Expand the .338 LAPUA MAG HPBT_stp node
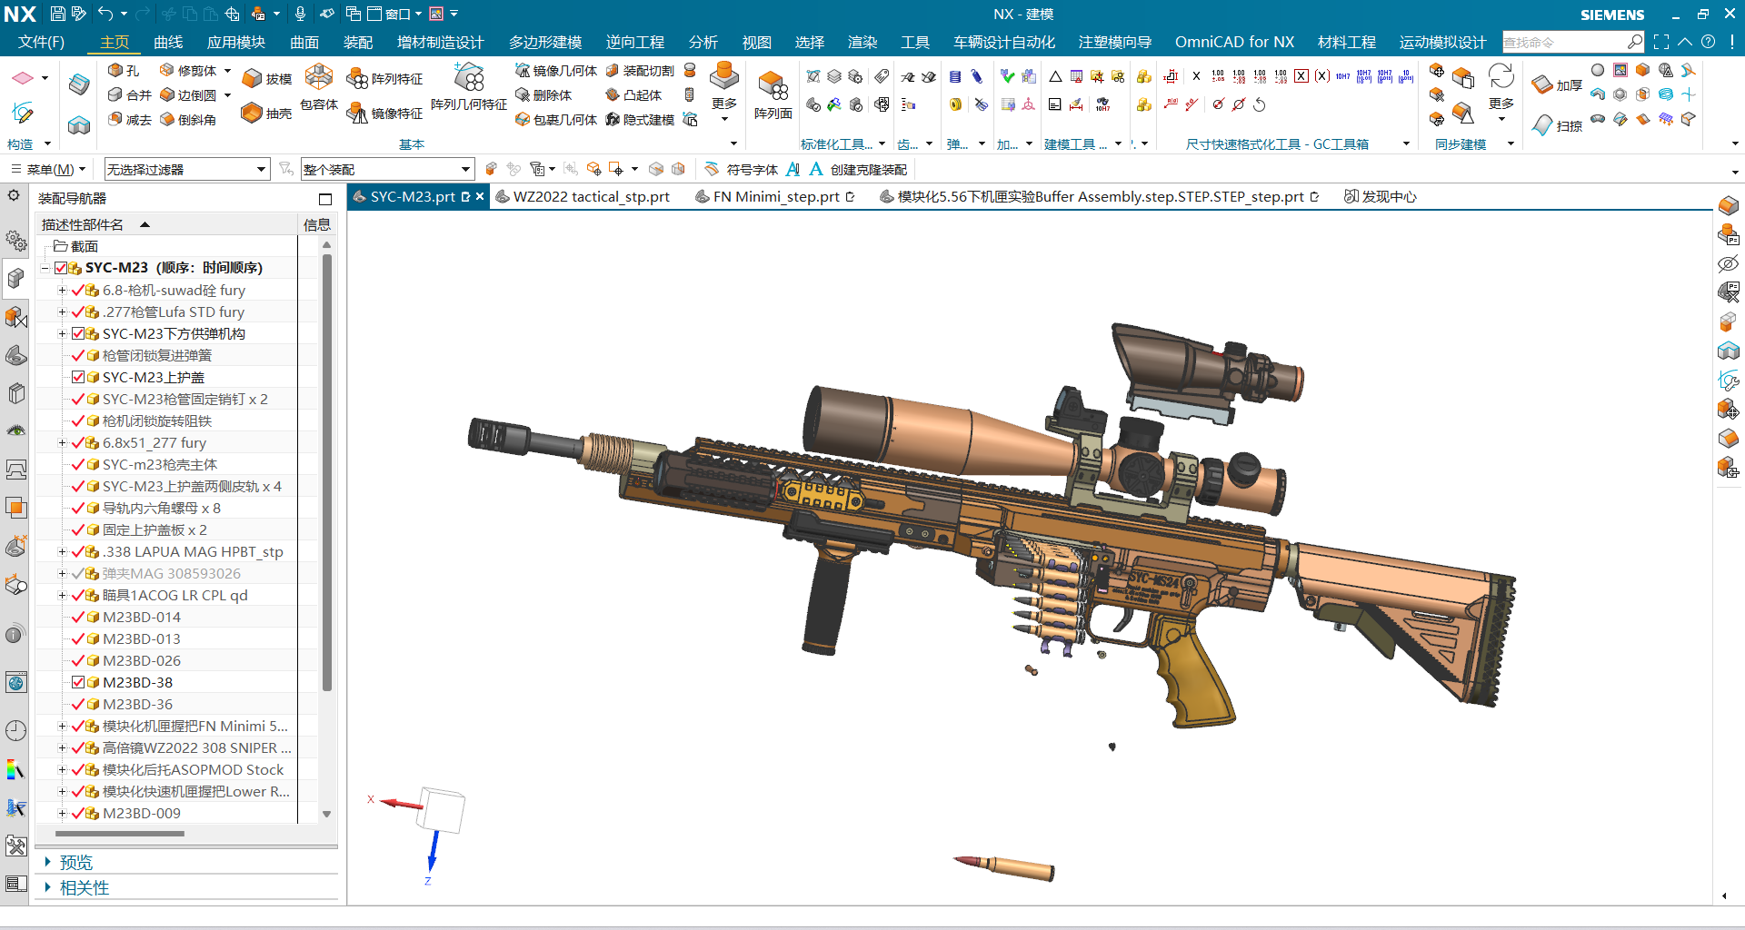 62,552
